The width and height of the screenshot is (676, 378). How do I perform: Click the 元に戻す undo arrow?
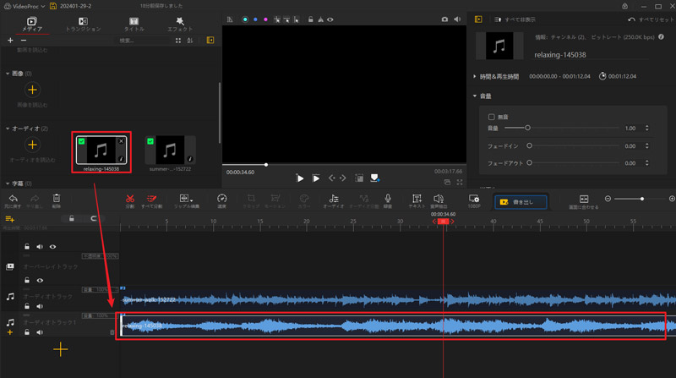[x=14, y=199]
